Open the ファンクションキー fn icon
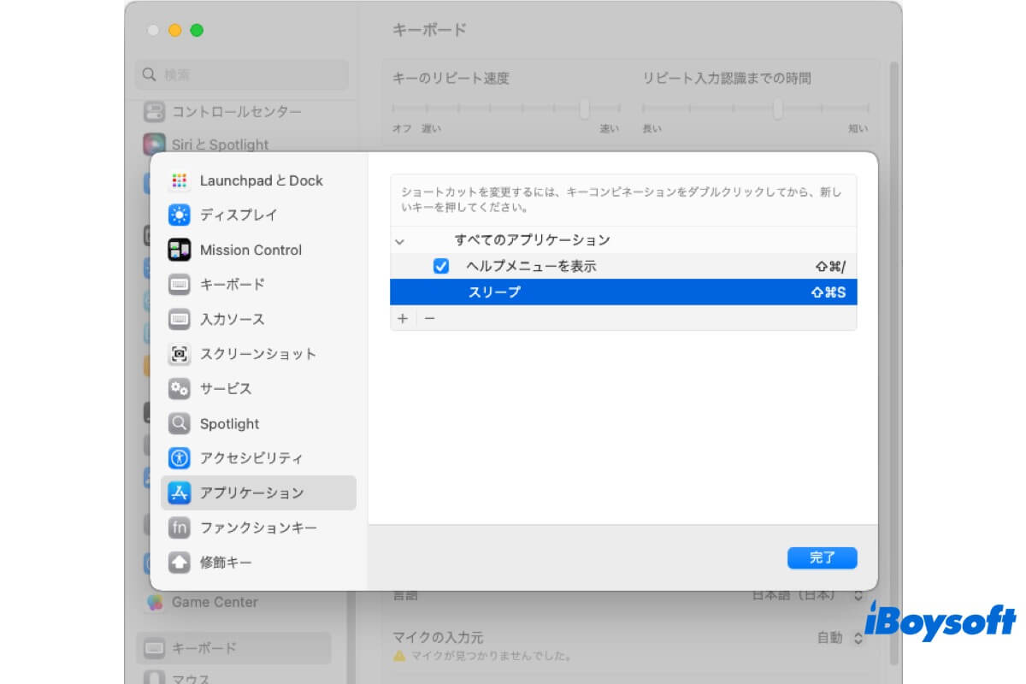 point(179,528)
